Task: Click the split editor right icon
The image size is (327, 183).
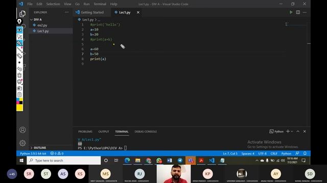Action: 298,12
